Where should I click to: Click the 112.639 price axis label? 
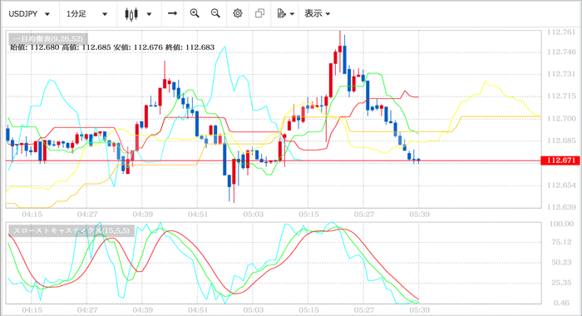pyautogui.click(x=561, y=207)
